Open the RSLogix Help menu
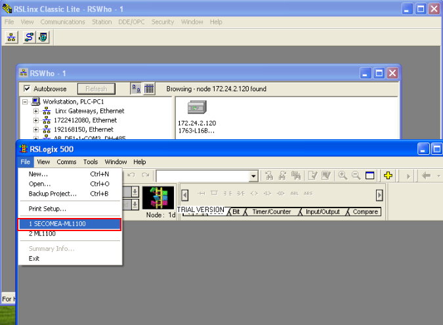 click(140, 162)
